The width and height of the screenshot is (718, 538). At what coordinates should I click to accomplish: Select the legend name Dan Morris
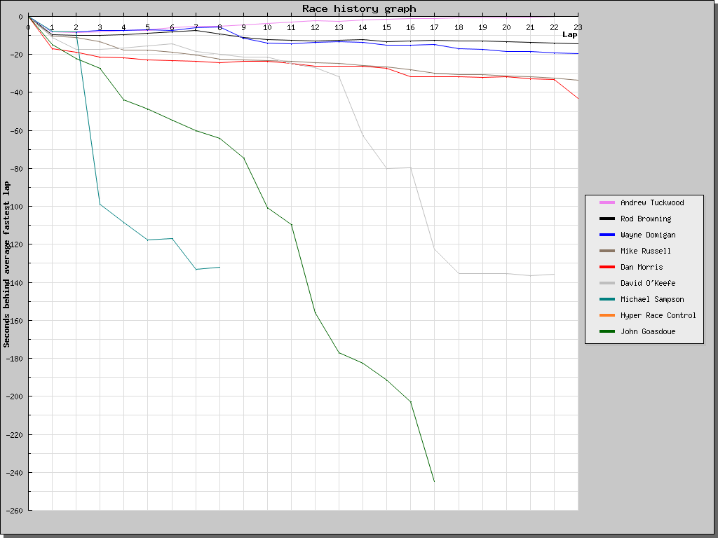[642, 267]
